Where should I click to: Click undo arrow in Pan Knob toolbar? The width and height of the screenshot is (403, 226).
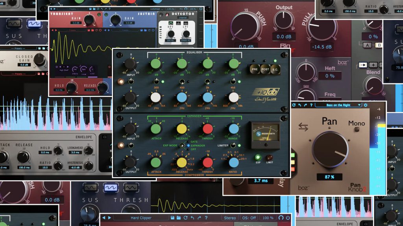[x=299, y=105]
